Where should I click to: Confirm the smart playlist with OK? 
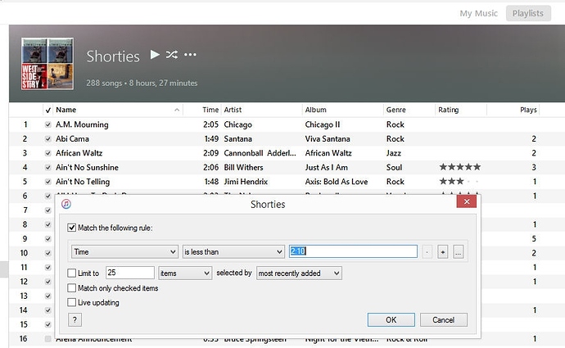point(391,319)
